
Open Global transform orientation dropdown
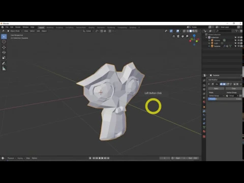(x=88, y=31)
